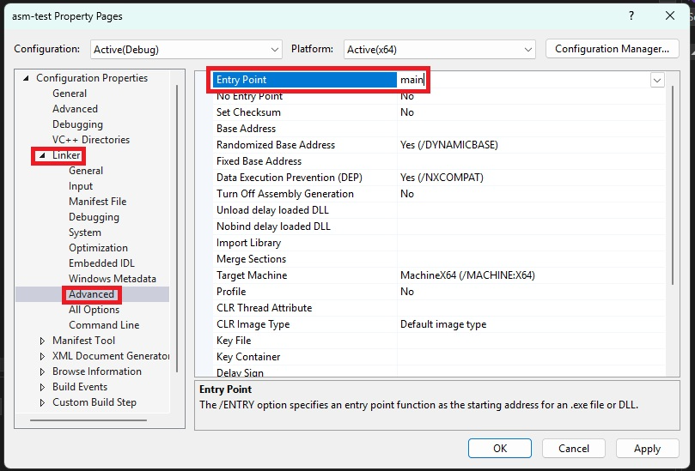Select the No Entry Point property
Viewport: 695px width, 471px height.
pyautogui.click(x=249, y=96)
